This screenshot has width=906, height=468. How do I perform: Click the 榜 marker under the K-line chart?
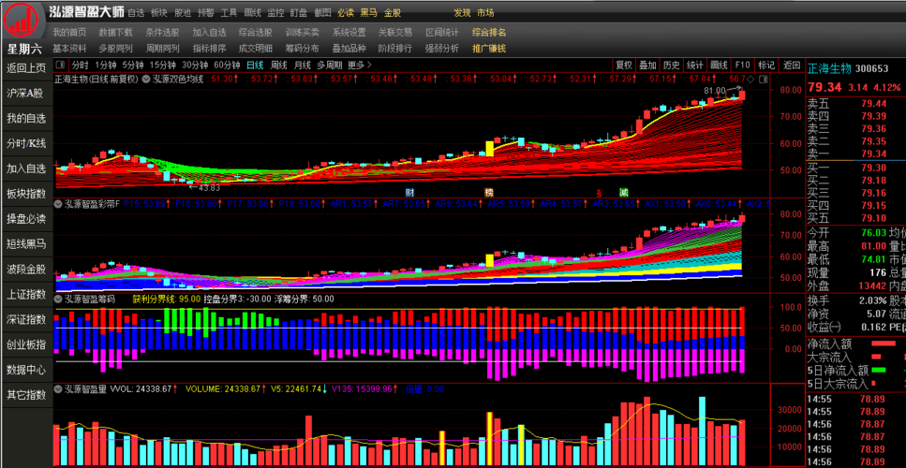point(489,192)
